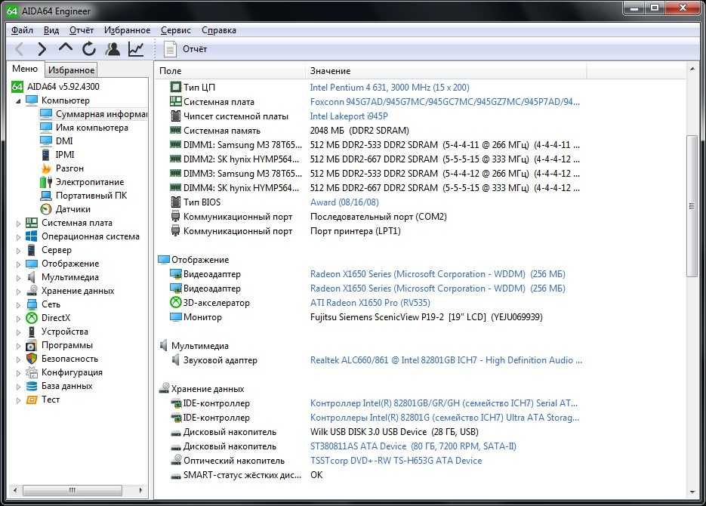Click the Тест benchmark icon
Screen dimensions: 706x506
(x=32, y=400)
